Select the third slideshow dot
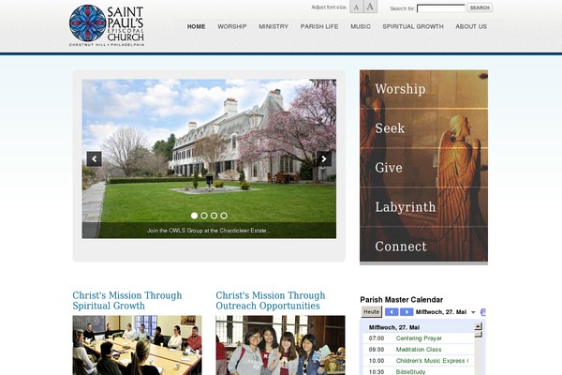 click(x=214, y=216)
